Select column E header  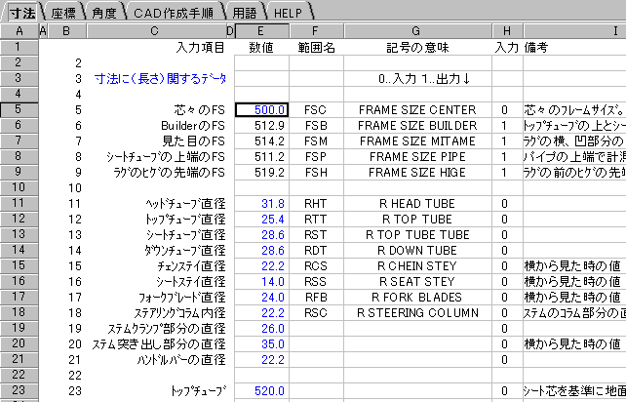coord(261,32)
